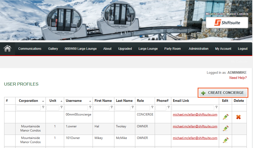This screenshot has height=148, width=253.
Task: Open Username column filter options icon
Action: (90, 107)
